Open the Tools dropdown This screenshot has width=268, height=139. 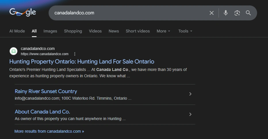[185, 31]
